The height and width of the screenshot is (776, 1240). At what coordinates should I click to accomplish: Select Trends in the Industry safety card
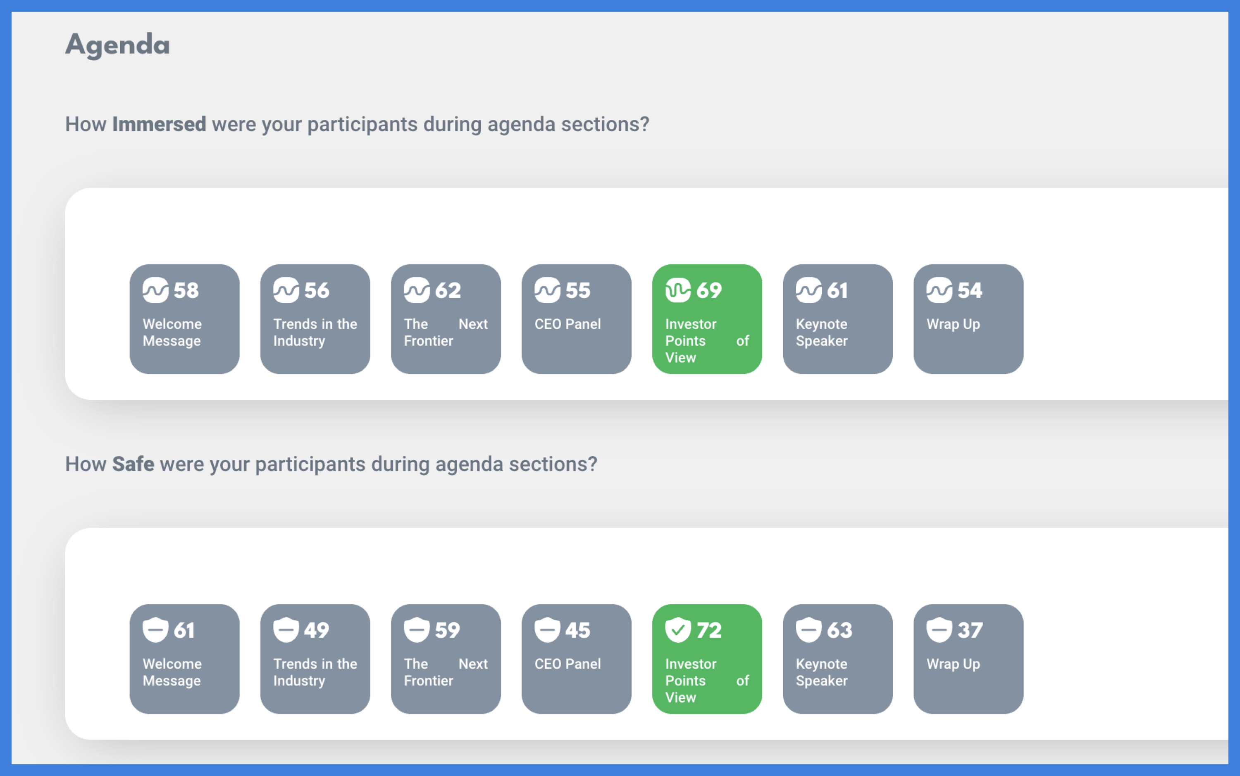pyautogui.click(x=315, y=659)
